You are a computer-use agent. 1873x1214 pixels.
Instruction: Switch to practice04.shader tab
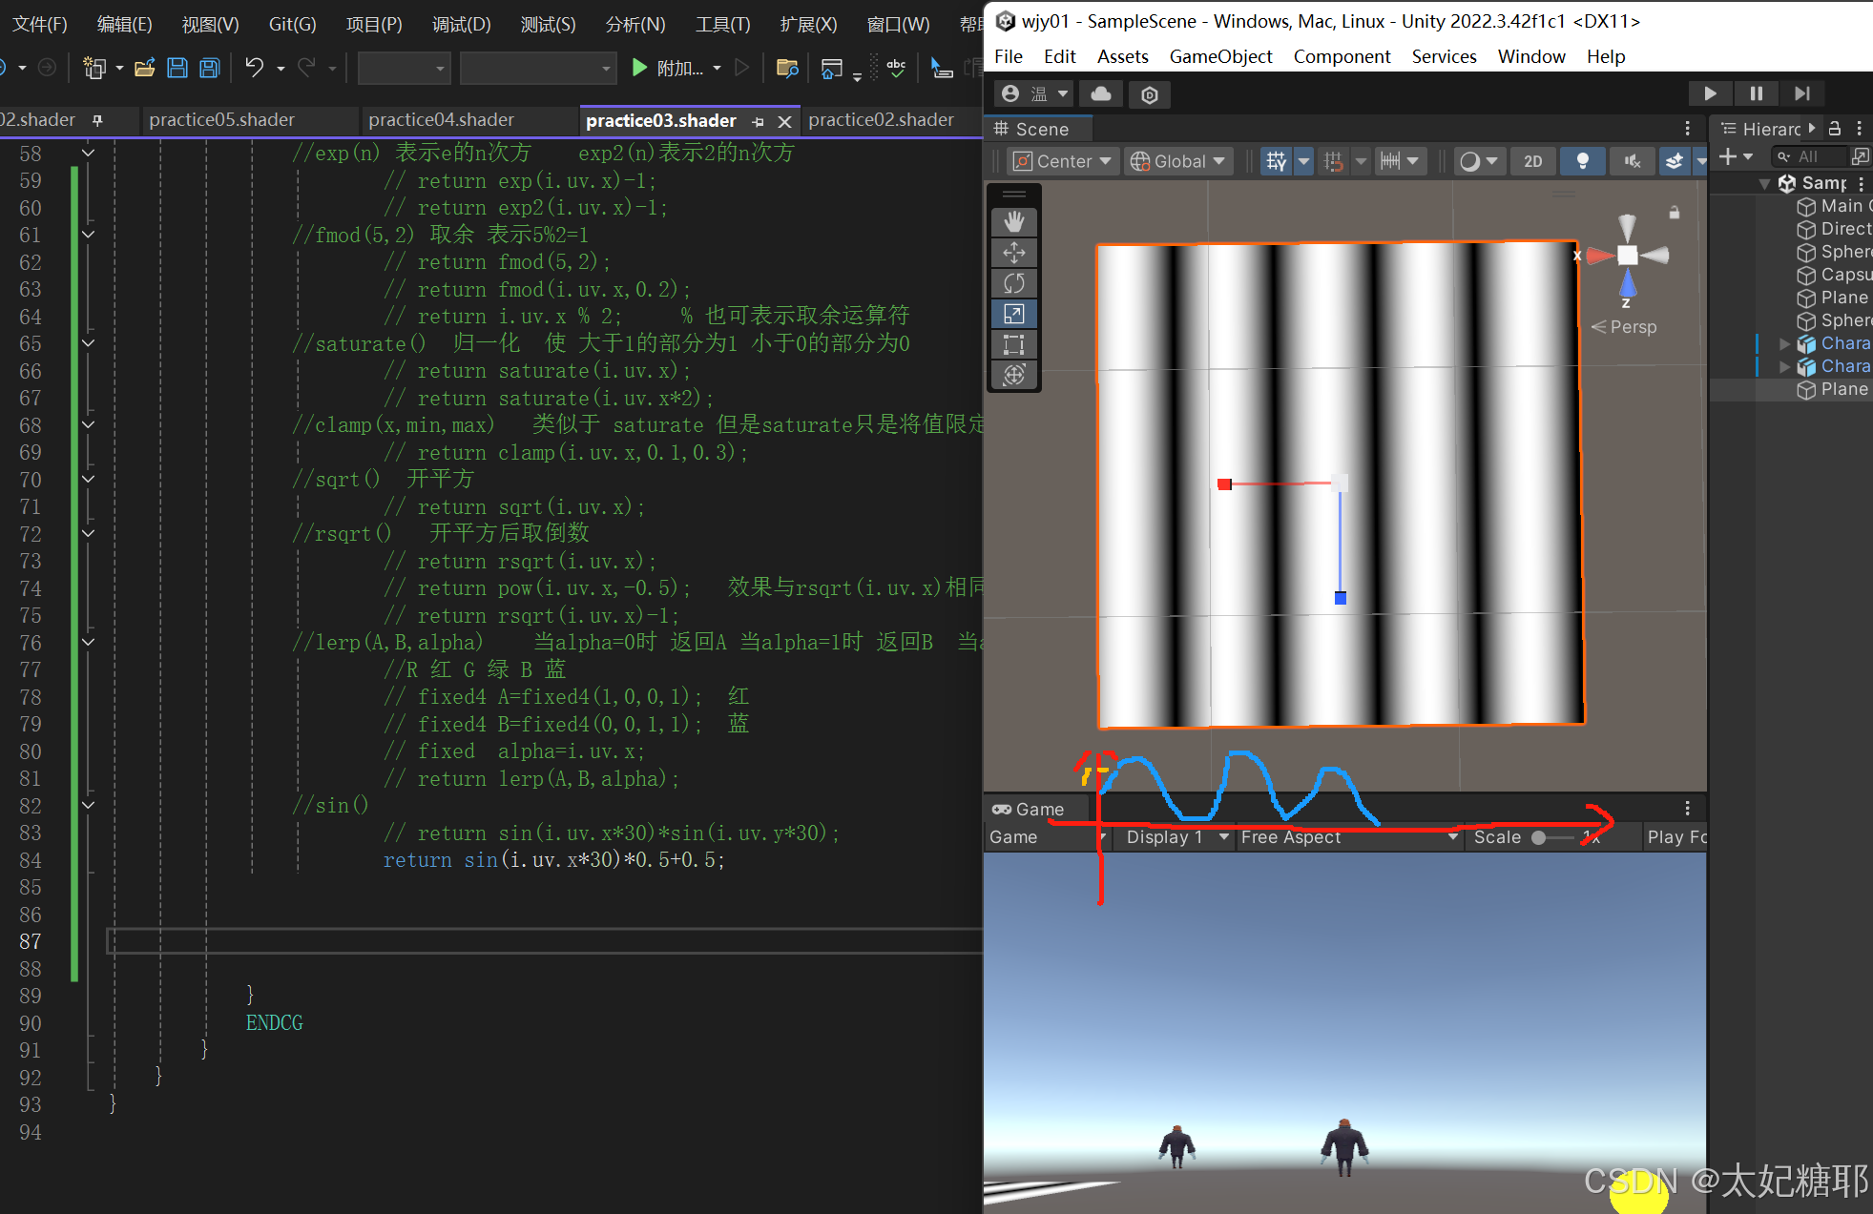click(441, 119)
